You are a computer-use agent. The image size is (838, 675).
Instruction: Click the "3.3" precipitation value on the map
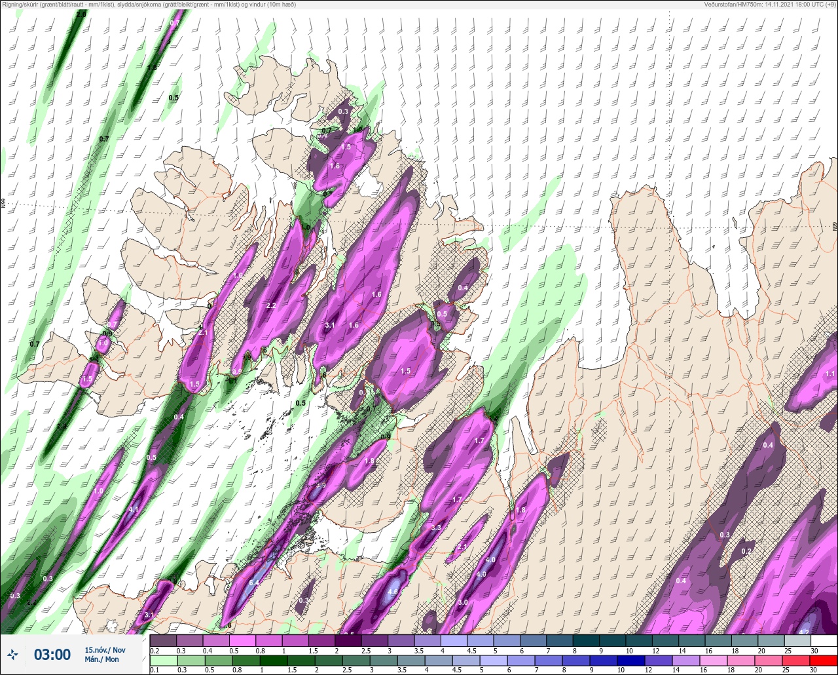[x=436, y=528]
